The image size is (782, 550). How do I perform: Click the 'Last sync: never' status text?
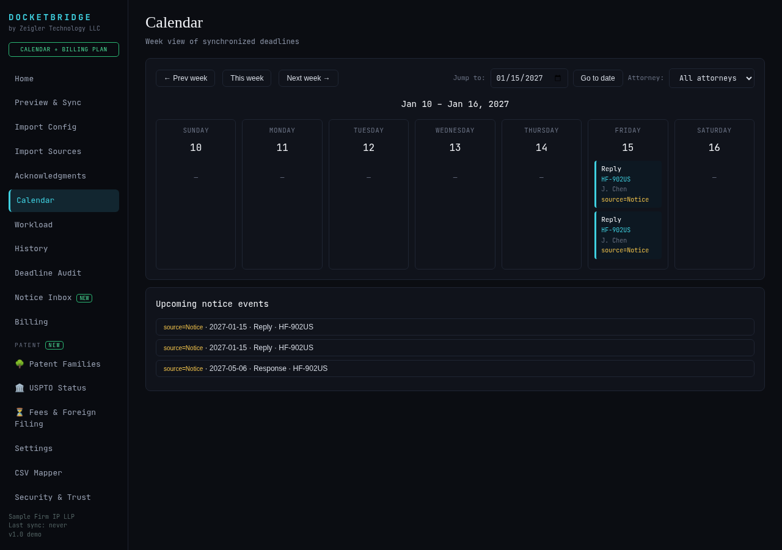(x=38, y=526)
